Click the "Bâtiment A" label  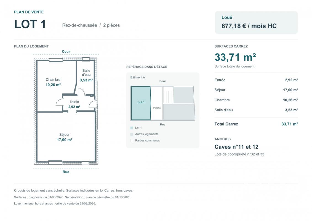[x=137, y=77]
